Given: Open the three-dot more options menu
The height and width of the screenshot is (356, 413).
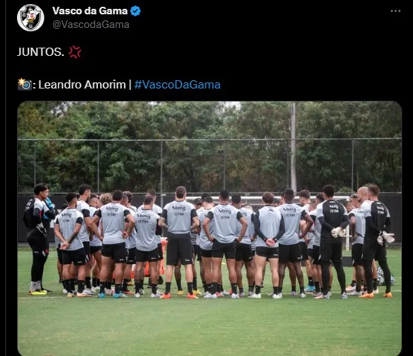Looking at the screenshot, I should click(395, 11).
